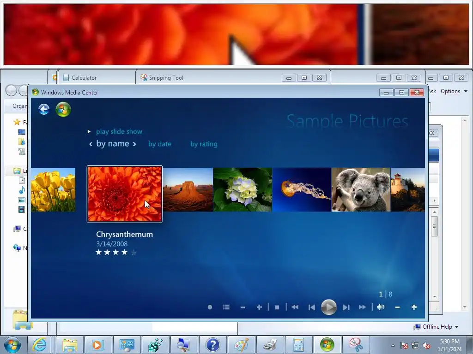Open Internet Explorer from the taskbar
The image size is (473, 354).
[40, 345]
